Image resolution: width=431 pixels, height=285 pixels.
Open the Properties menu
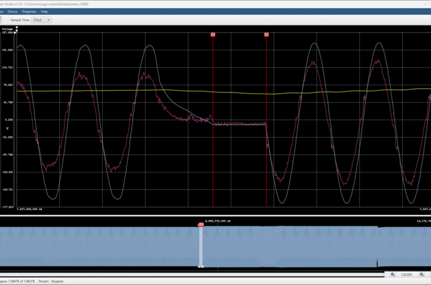click(29, 12)
